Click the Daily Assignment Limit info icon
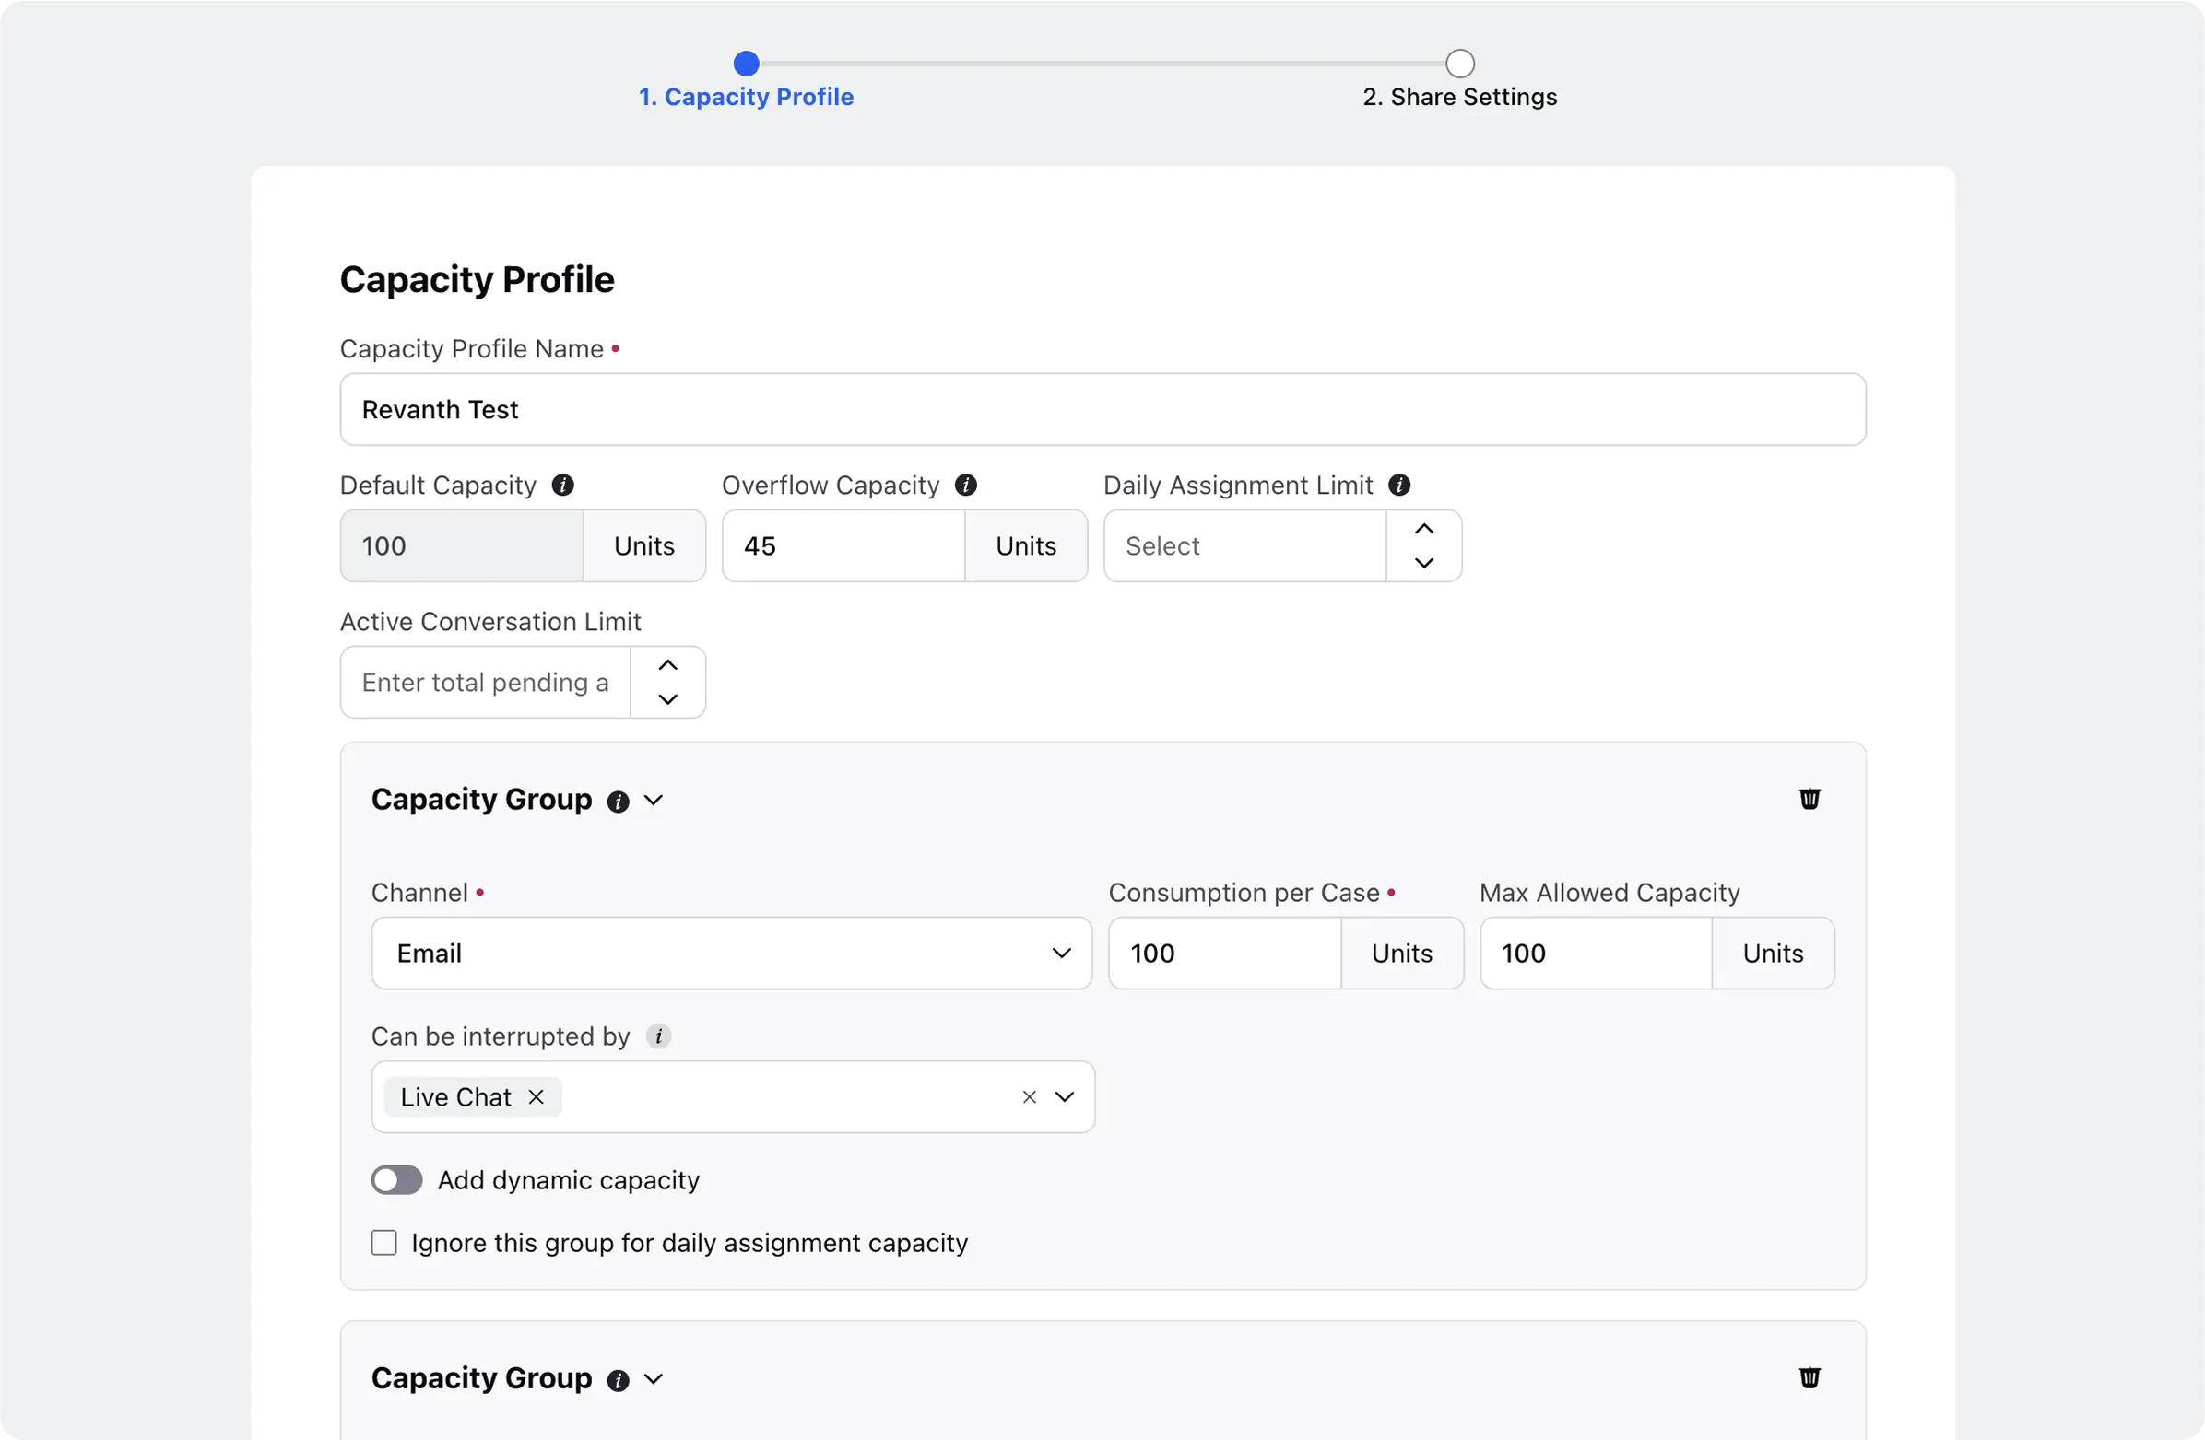This screenshot has height=1440, width=2205. click(1399, 486)
